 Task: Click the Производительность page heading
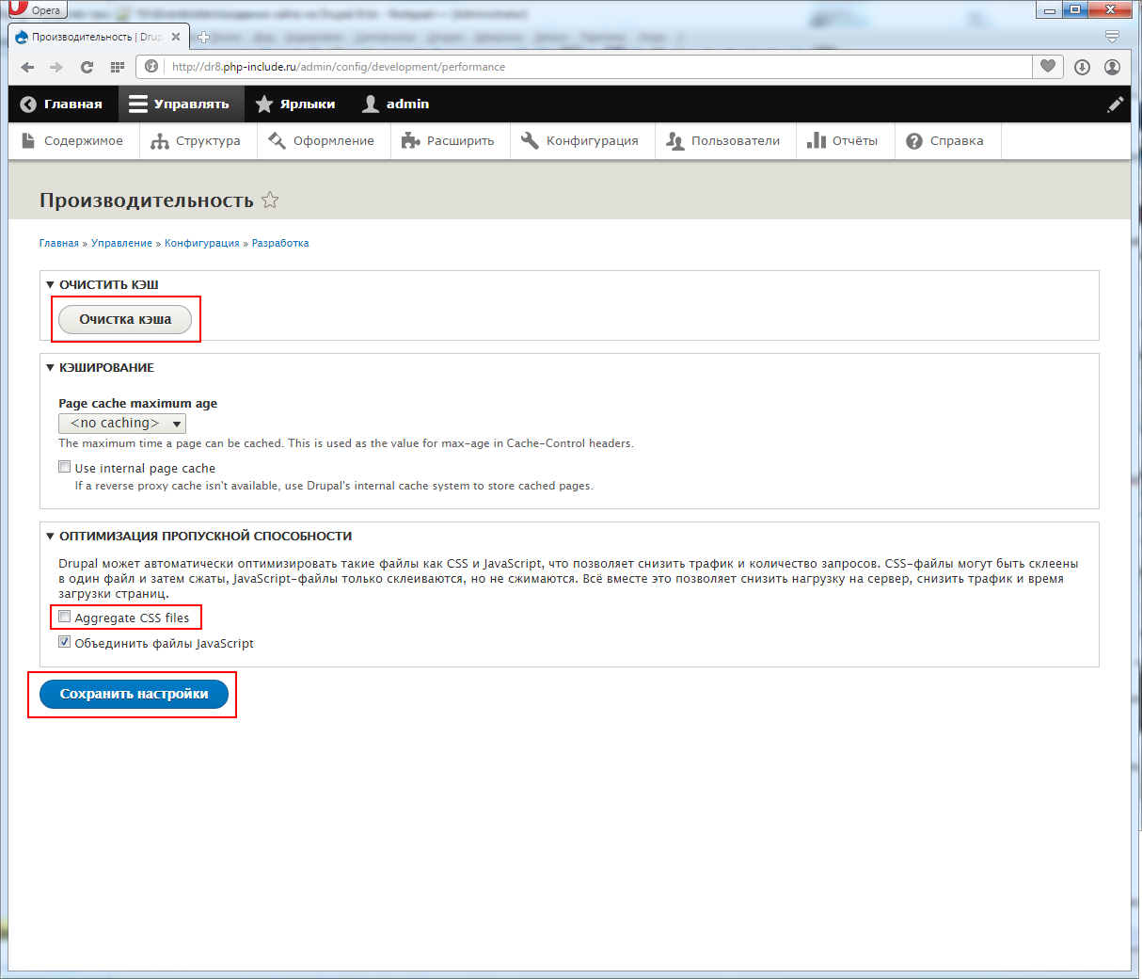coord(147,201)
